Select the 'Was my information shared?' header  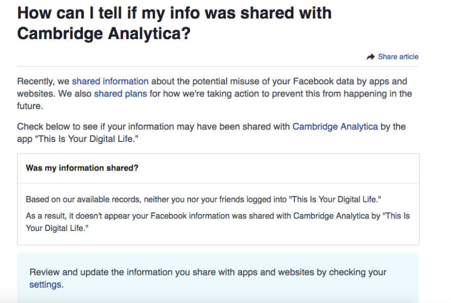coord(82,168)
